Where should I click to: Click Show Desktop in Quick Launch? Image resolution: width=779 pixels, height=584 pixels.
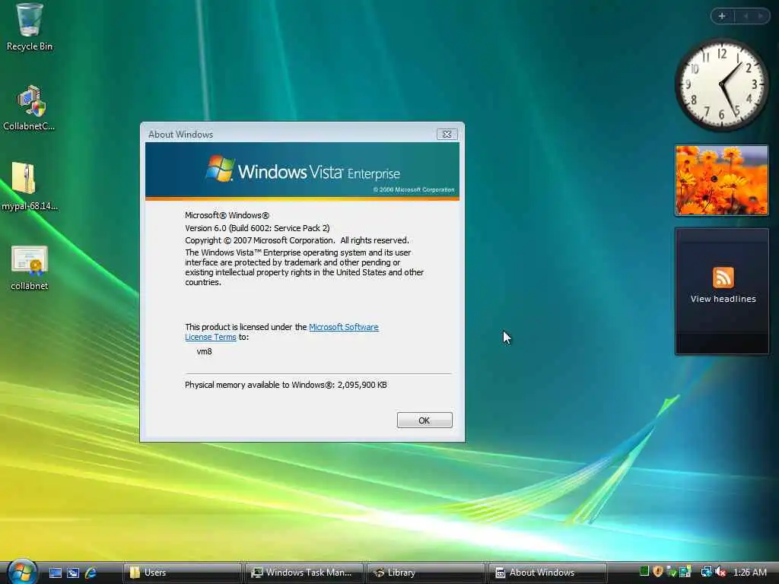tap(55, 573)
